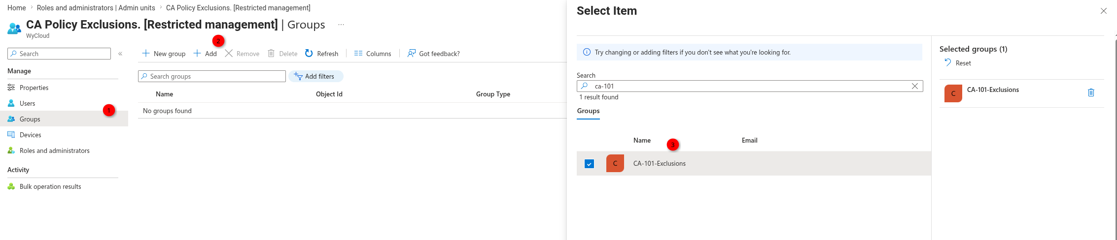The width and height of the screenshot is (1117, 240).
Task: Click the Name header in Select Item panel
Action: [x=642, y=140]
